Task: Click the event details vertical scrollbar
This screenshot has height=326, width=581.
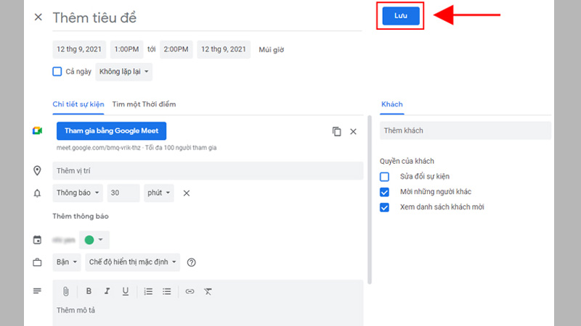Action: [x=370, y=200]
